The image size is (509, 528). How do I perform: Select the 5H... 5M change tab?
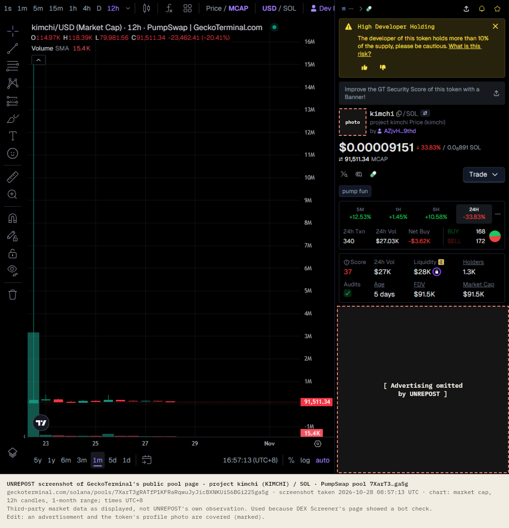pos(360,214)
